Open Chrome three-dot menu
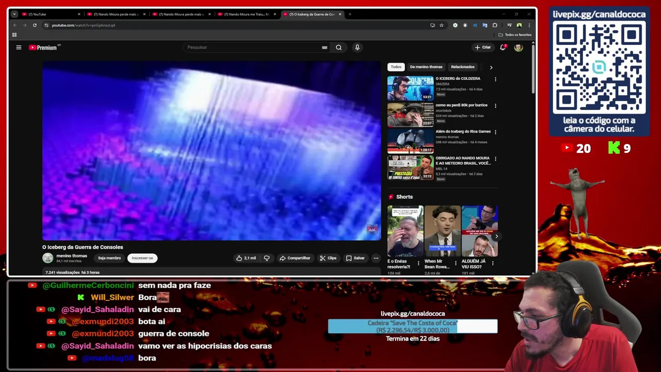The width and height of the screenshot is (661, 372). 529,25
